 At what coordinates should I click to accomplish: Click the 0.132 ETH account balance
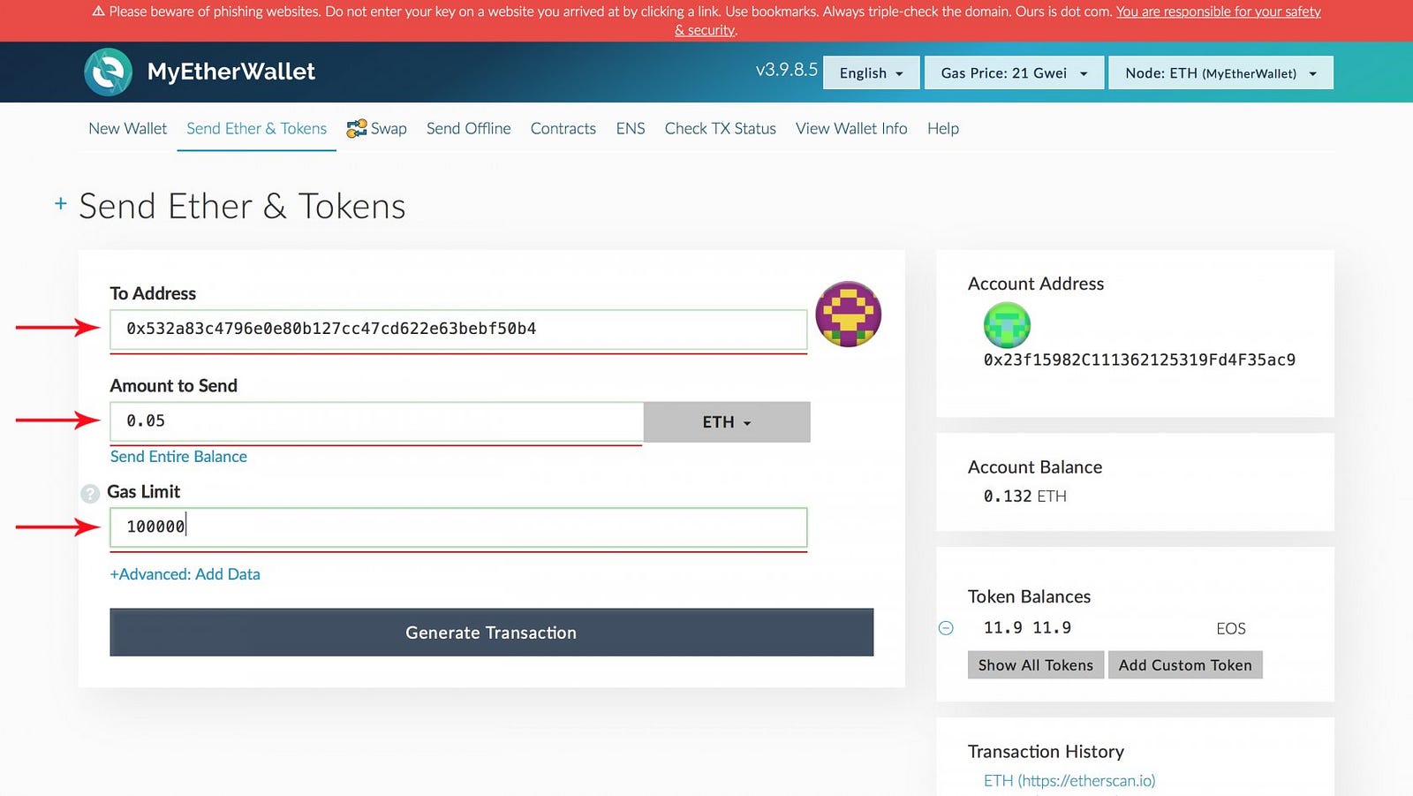pos(1025,497)
